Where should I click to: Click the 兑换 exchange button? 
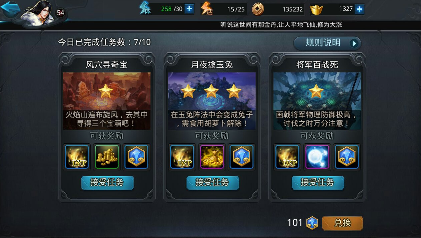342,223
